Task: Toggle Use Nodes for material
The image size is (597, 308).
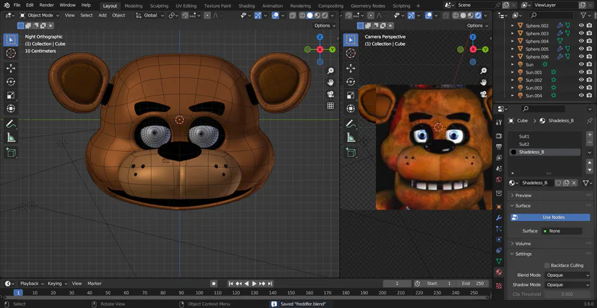Action: click(x=550, y=217)
